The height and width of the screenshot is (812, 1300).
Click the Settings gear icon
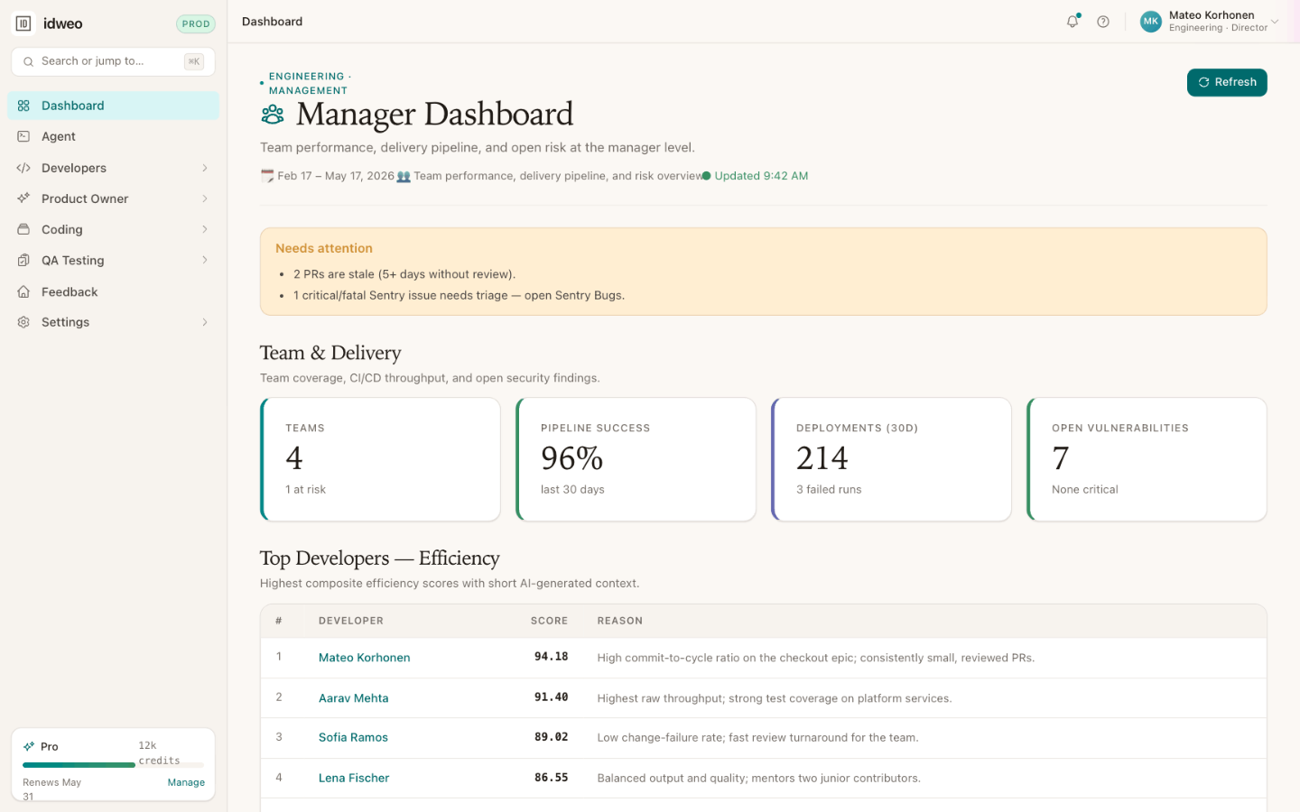(23, 322)
